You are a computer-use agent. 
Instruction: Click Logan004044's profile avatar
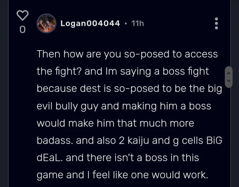(46, 23)
